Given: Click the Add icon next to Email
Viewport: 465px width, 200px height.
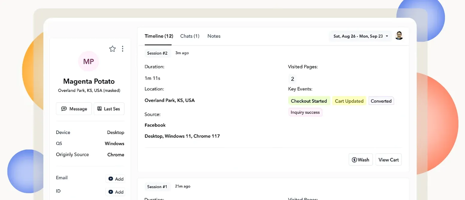Looking at the screenshot, I should (111, 179).
